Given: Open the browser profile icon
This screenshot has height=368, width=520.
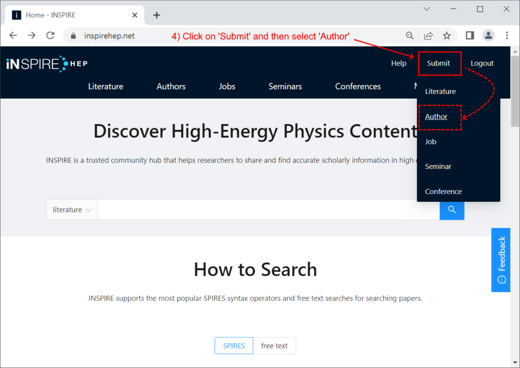Looking at the screenshot, I should 489,36.
